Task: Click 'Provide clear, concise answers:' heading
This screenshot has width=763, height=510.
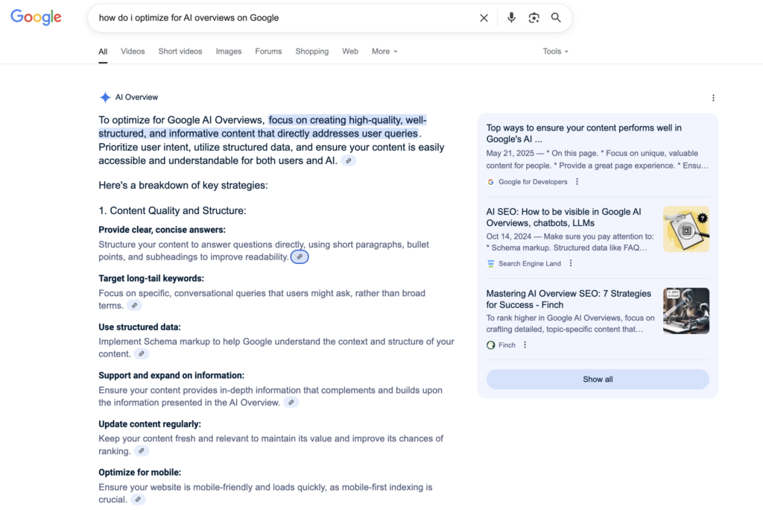Action: [x=162, y=230]
